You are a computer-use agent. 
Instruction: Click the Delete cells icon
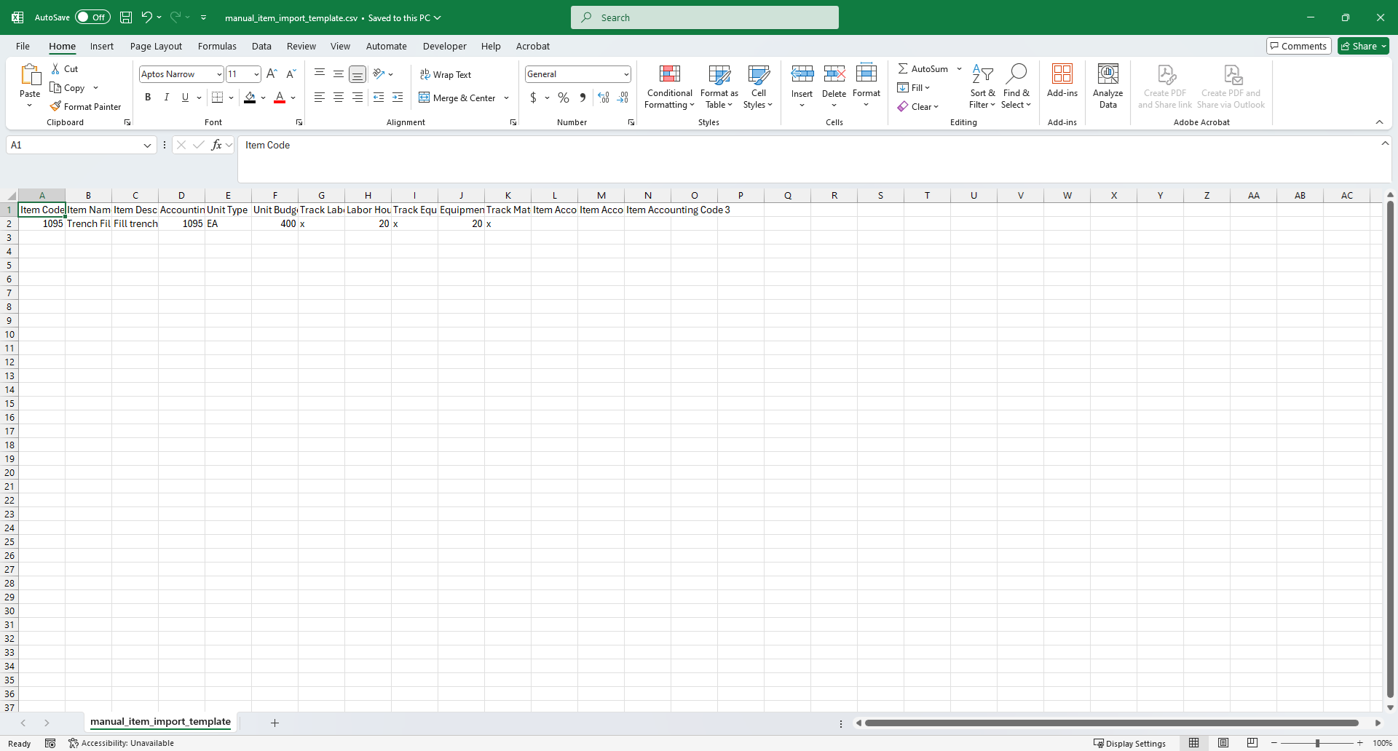834,73
